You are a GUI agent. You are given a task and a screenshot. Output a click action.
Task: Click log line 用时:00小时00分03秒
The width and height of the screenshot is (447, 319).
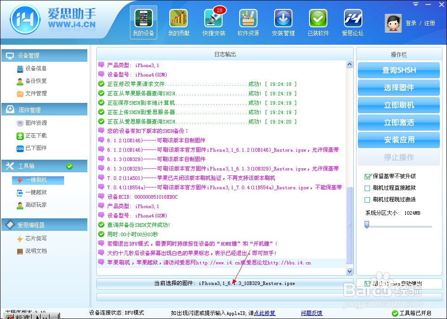point(132,234)
